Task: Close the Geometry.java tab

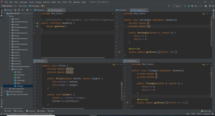Action: (x=64, y=10)
